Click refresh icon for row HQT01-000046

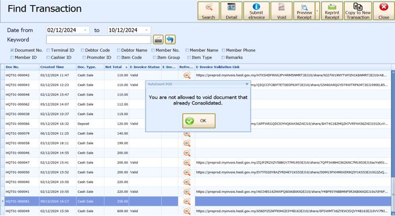pos(187,153)
